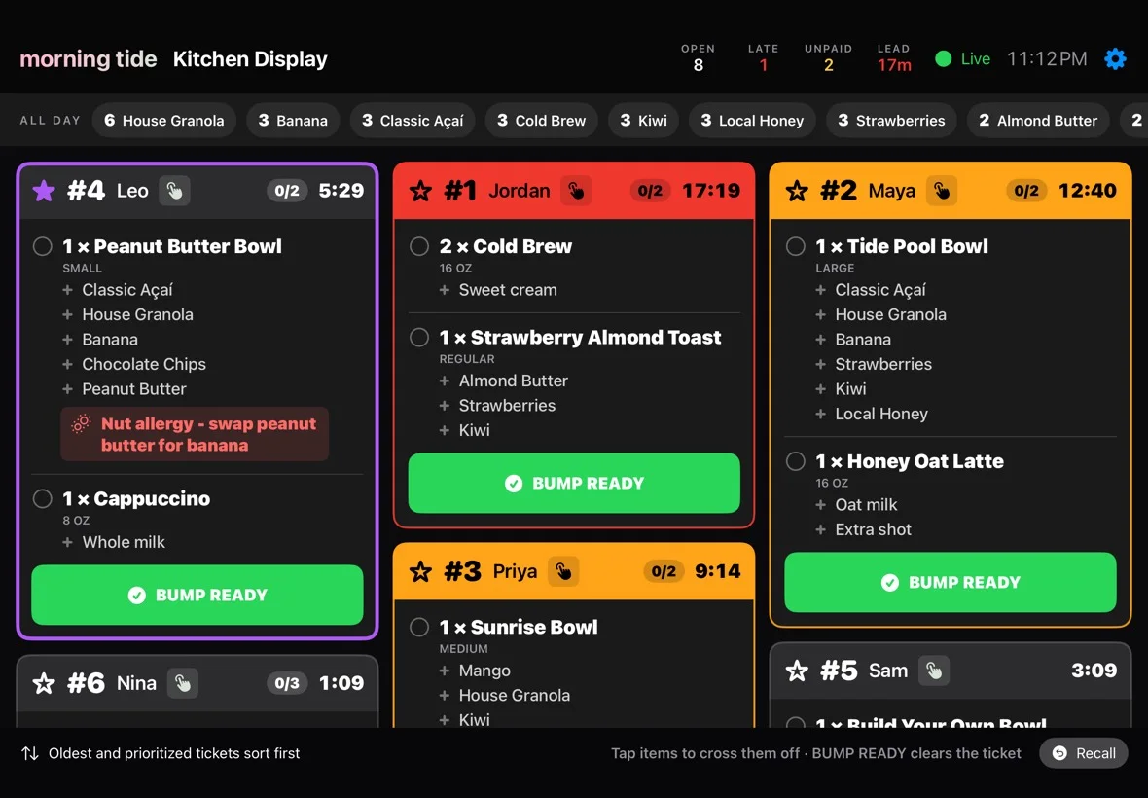
Task: Select the Kiwi all-day chip
Action: coord(643,120)
